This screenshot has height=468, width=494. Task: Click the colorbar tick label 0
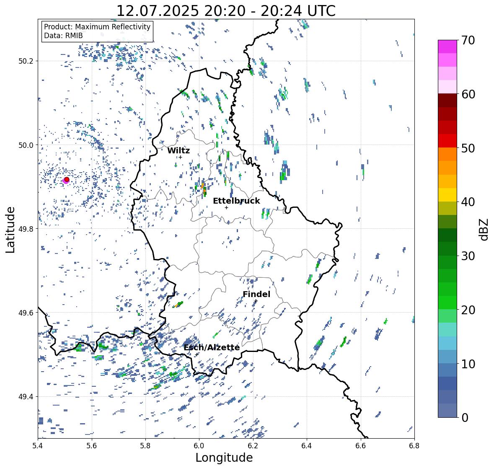coord(465,418)
